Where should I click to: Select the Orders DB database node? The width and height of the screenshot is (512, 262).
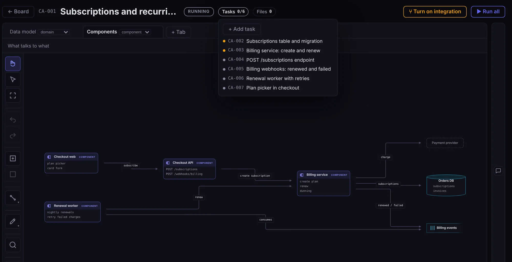(446, 185)
